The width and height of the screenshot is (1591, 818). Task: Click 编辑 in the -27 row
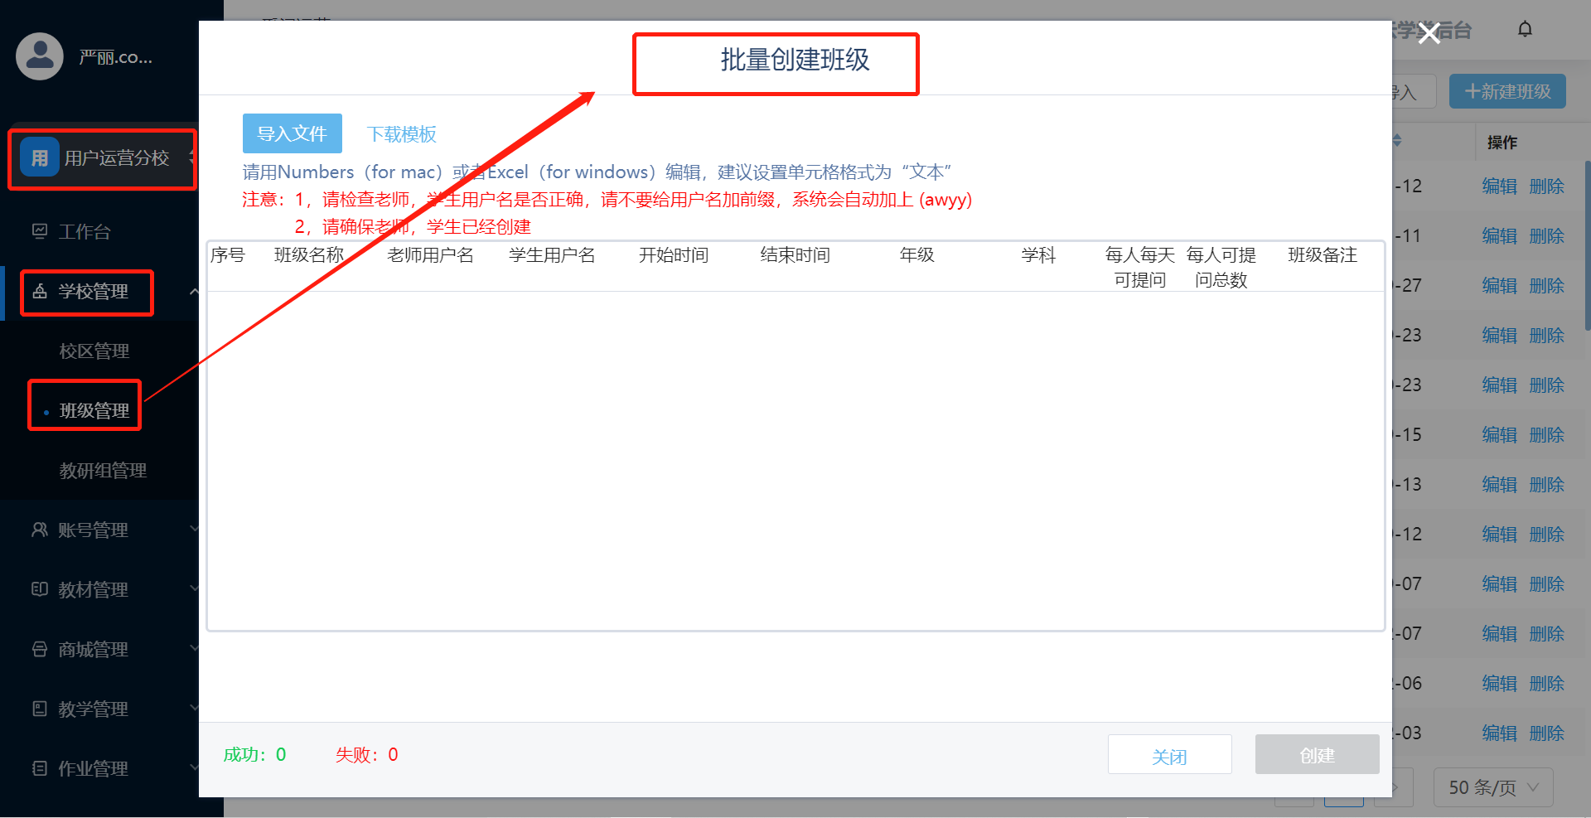click(1500, 286)
